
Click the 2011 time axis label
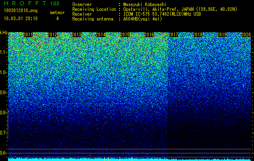[x=28, y=35]
